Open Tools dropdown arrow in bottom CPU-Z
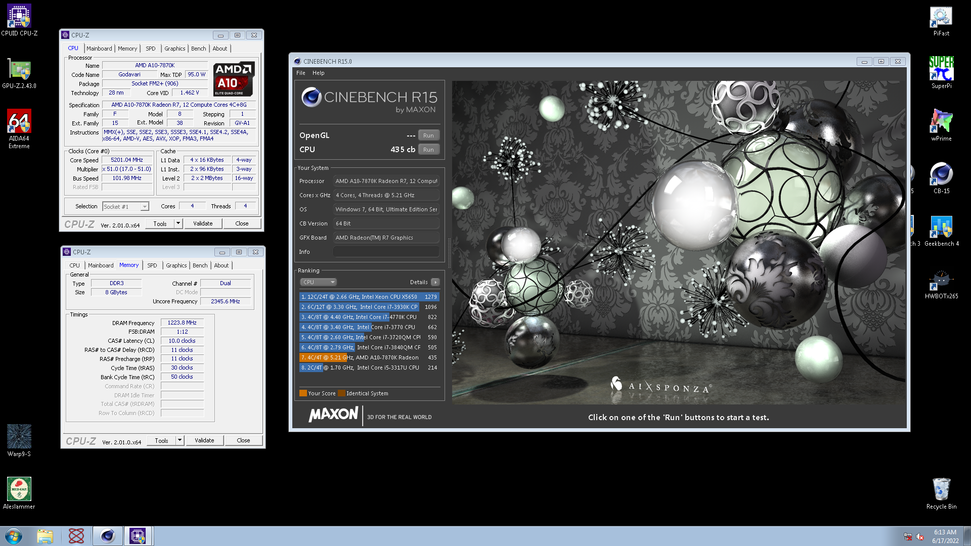 180,440
